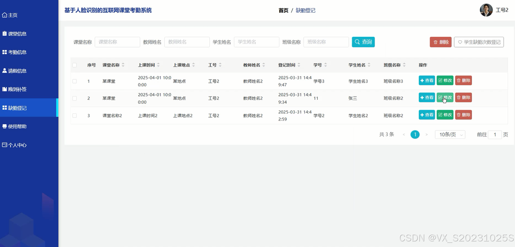The image size is (515, 247).
Task: Click 修改 for row with 学生姓名3
Action: click(x=445, y=81)
